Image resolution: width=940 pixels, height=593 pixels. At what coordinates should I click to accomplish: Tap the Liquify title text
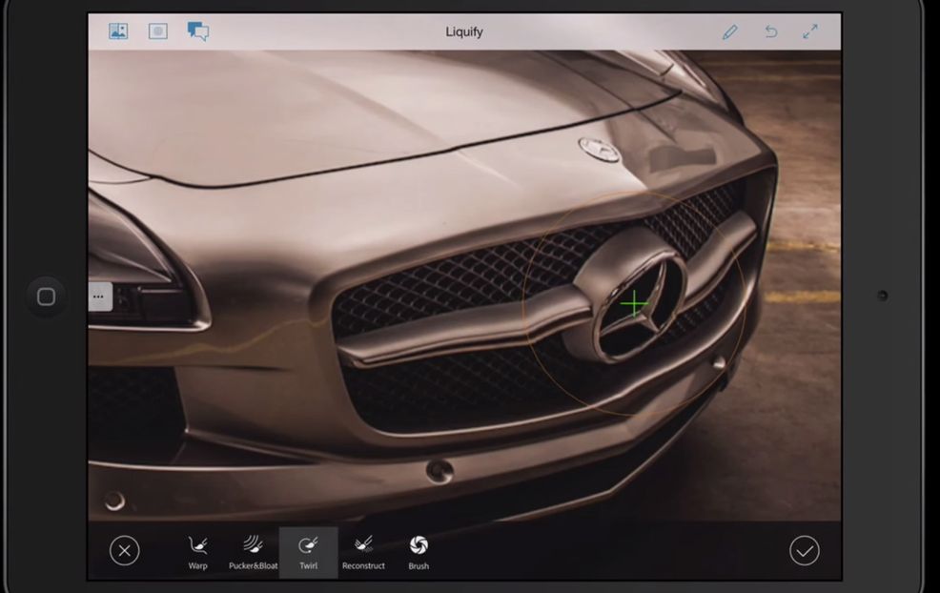click(464, 31)
